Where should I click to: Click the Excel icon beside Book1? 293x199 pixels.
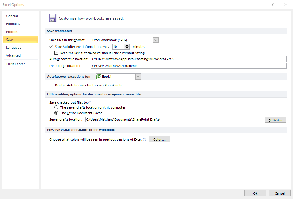(x=99, y=77)
